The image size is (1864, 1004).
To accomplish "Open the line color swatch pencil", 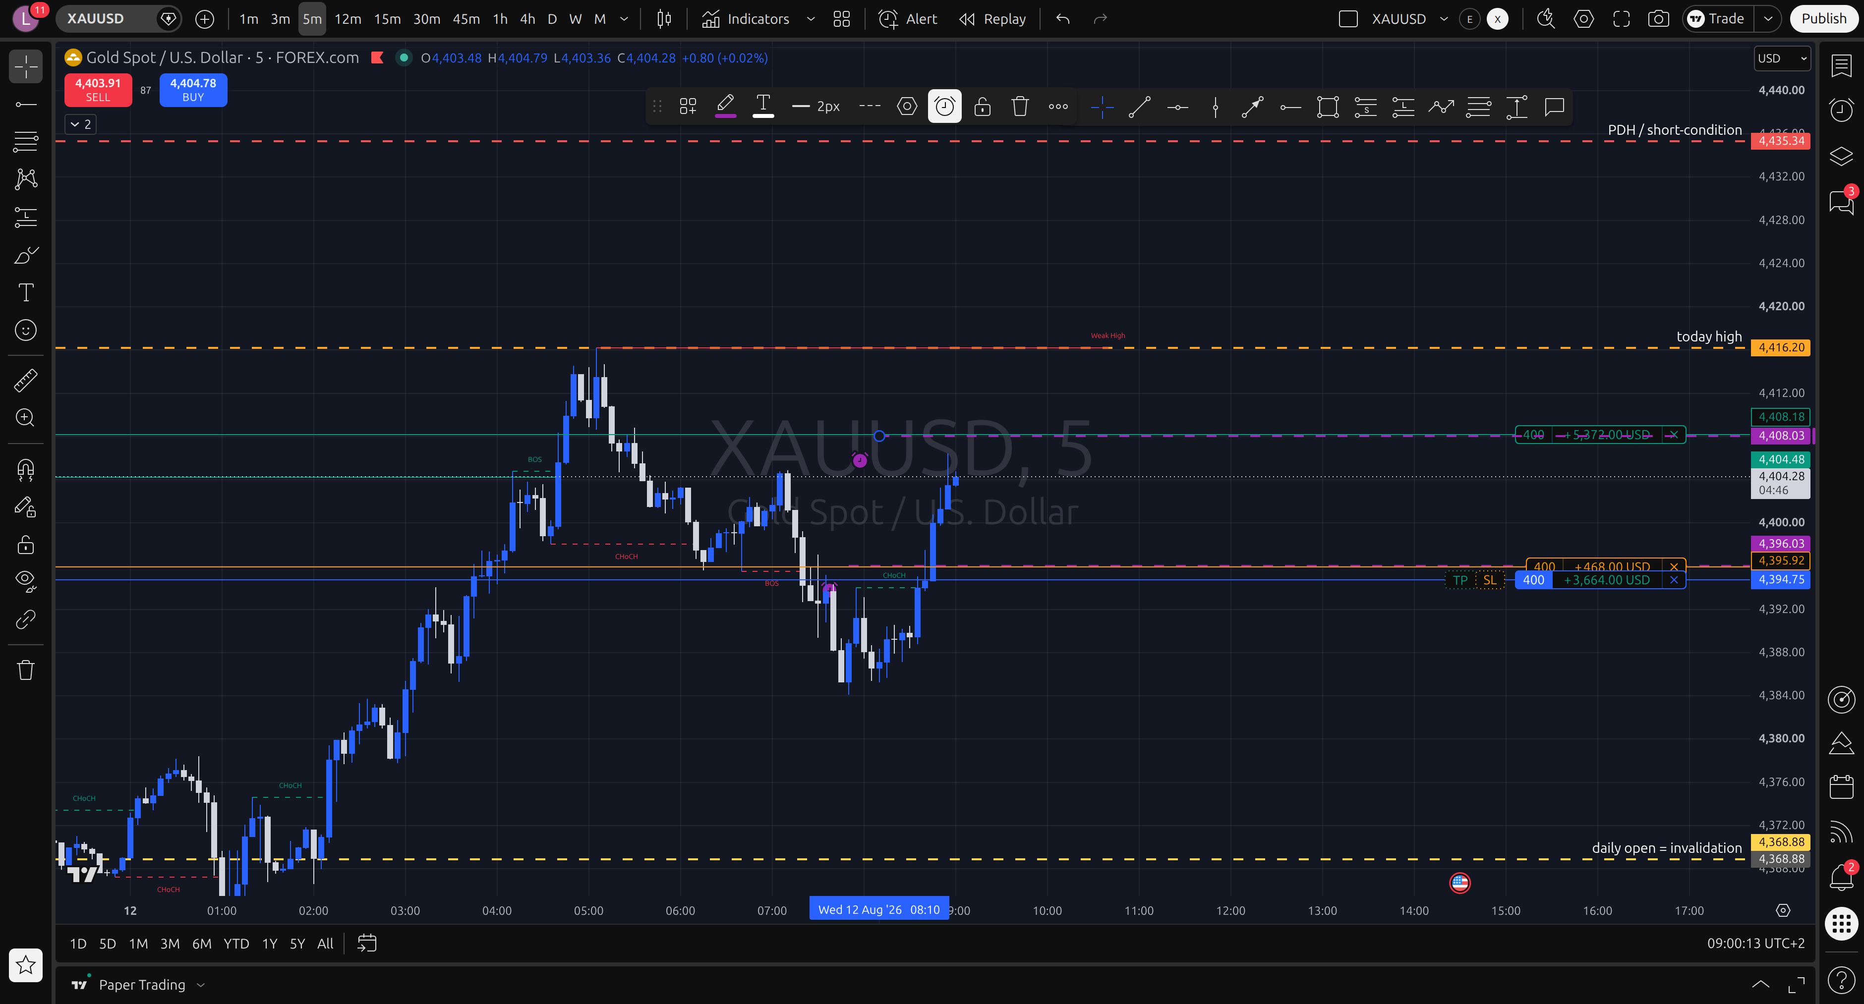I will tap(725, 107).
